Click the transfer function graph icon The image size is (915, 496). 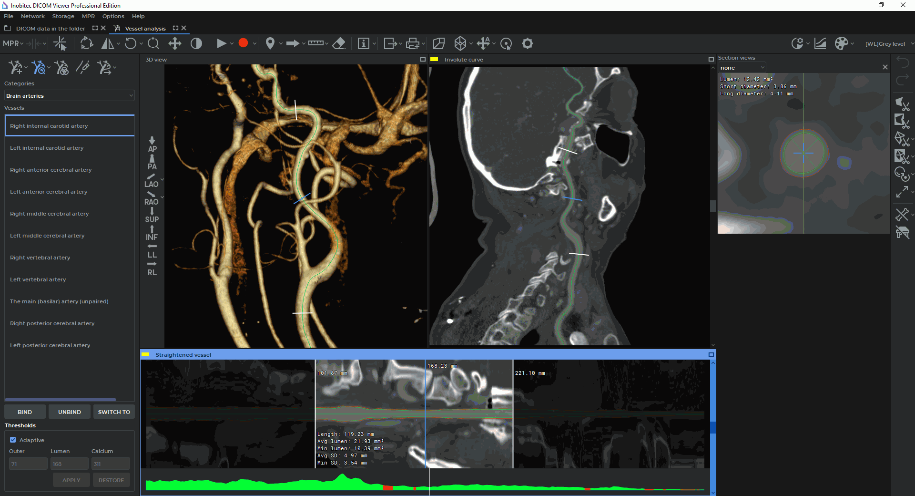click(820, 43)
